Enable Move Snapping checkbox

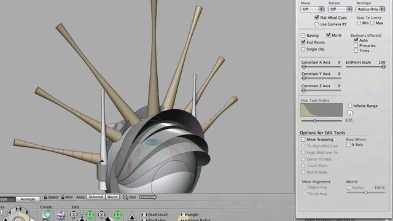pos(303,139)
